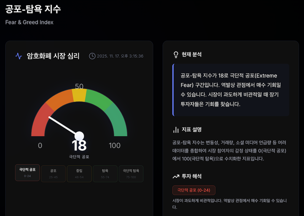The height and width of the screenshot is (216, 304).
Task: Enable the 중립 46-54 sentiment option
Action: pyautogui.click(x=79, y=174)
